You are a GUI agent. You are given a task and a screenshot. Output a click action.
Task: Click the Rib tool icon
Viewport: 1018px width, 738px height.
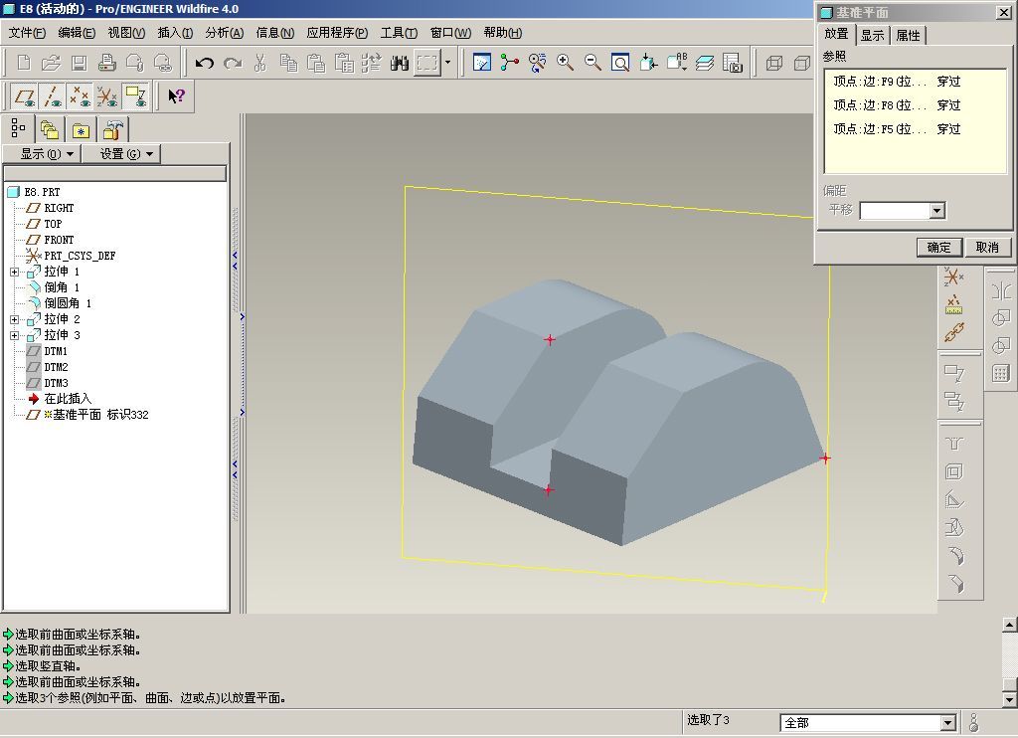point(953,500)
